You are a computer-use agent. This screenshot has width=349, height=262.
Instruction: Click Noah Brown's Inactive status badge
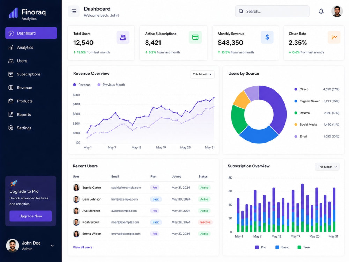point(205,222)
